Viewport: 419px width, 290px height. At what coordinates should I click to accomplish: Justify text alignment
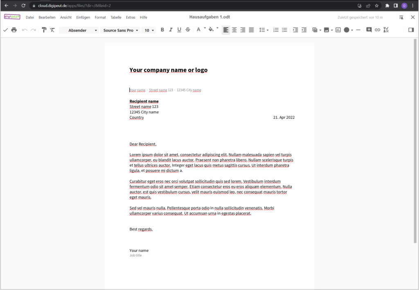tap(252, 30)
